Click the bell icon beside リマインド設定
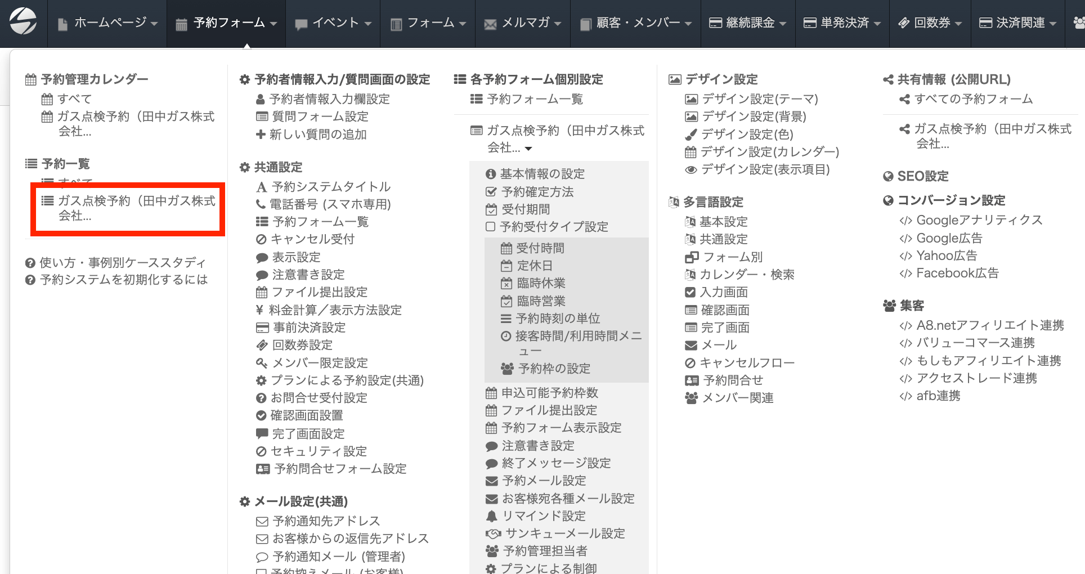The image size is (1085, 574). coord(491,516)
